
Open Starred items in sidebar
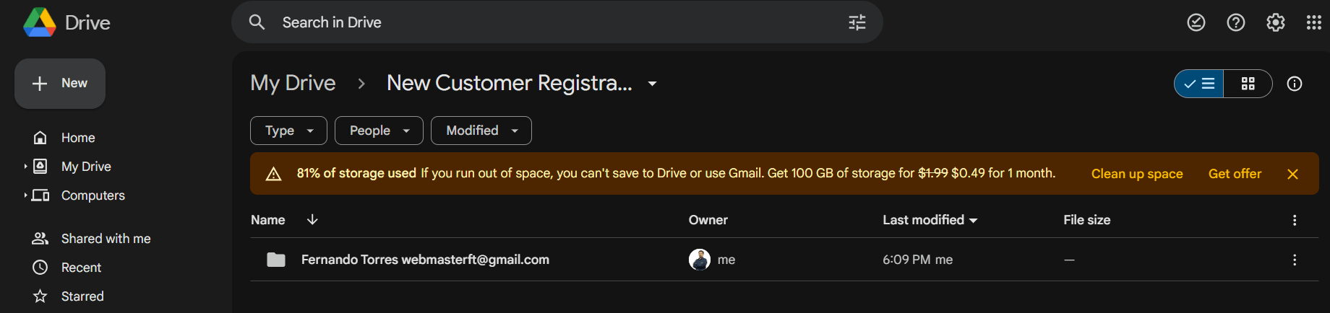click(x=82, y=296)
